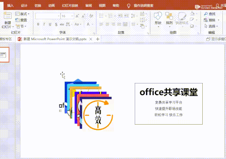Viewport: 226px width, 159px height.
Task: Add a new document tab with plus
Action: pyautogui.click(x=98, y=39)
